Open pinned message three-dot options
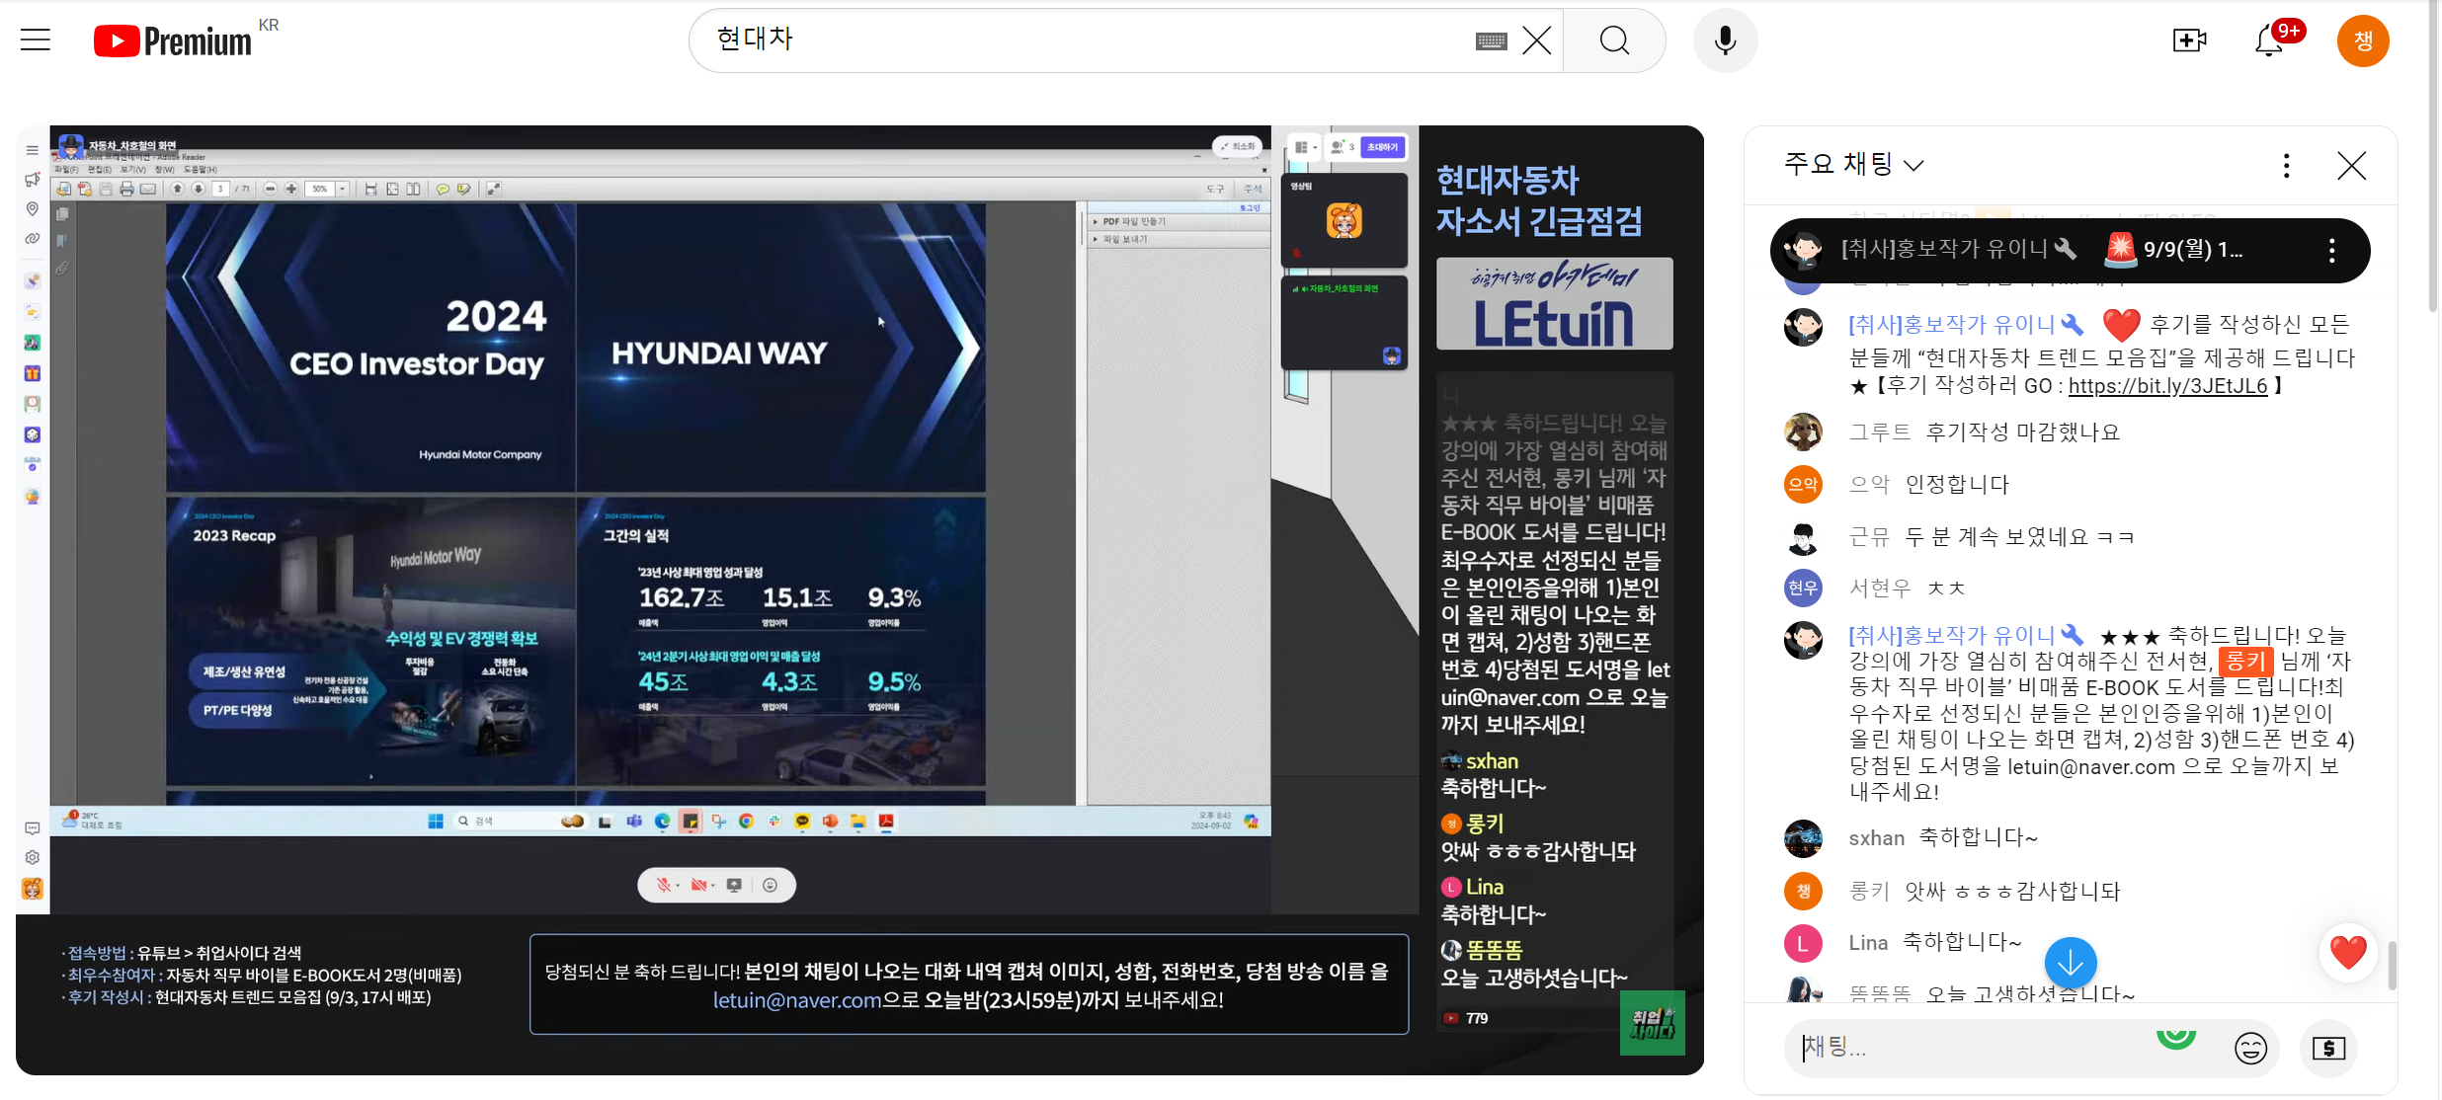Viewport: 2442px width, 1100px height. (2331, 251)
